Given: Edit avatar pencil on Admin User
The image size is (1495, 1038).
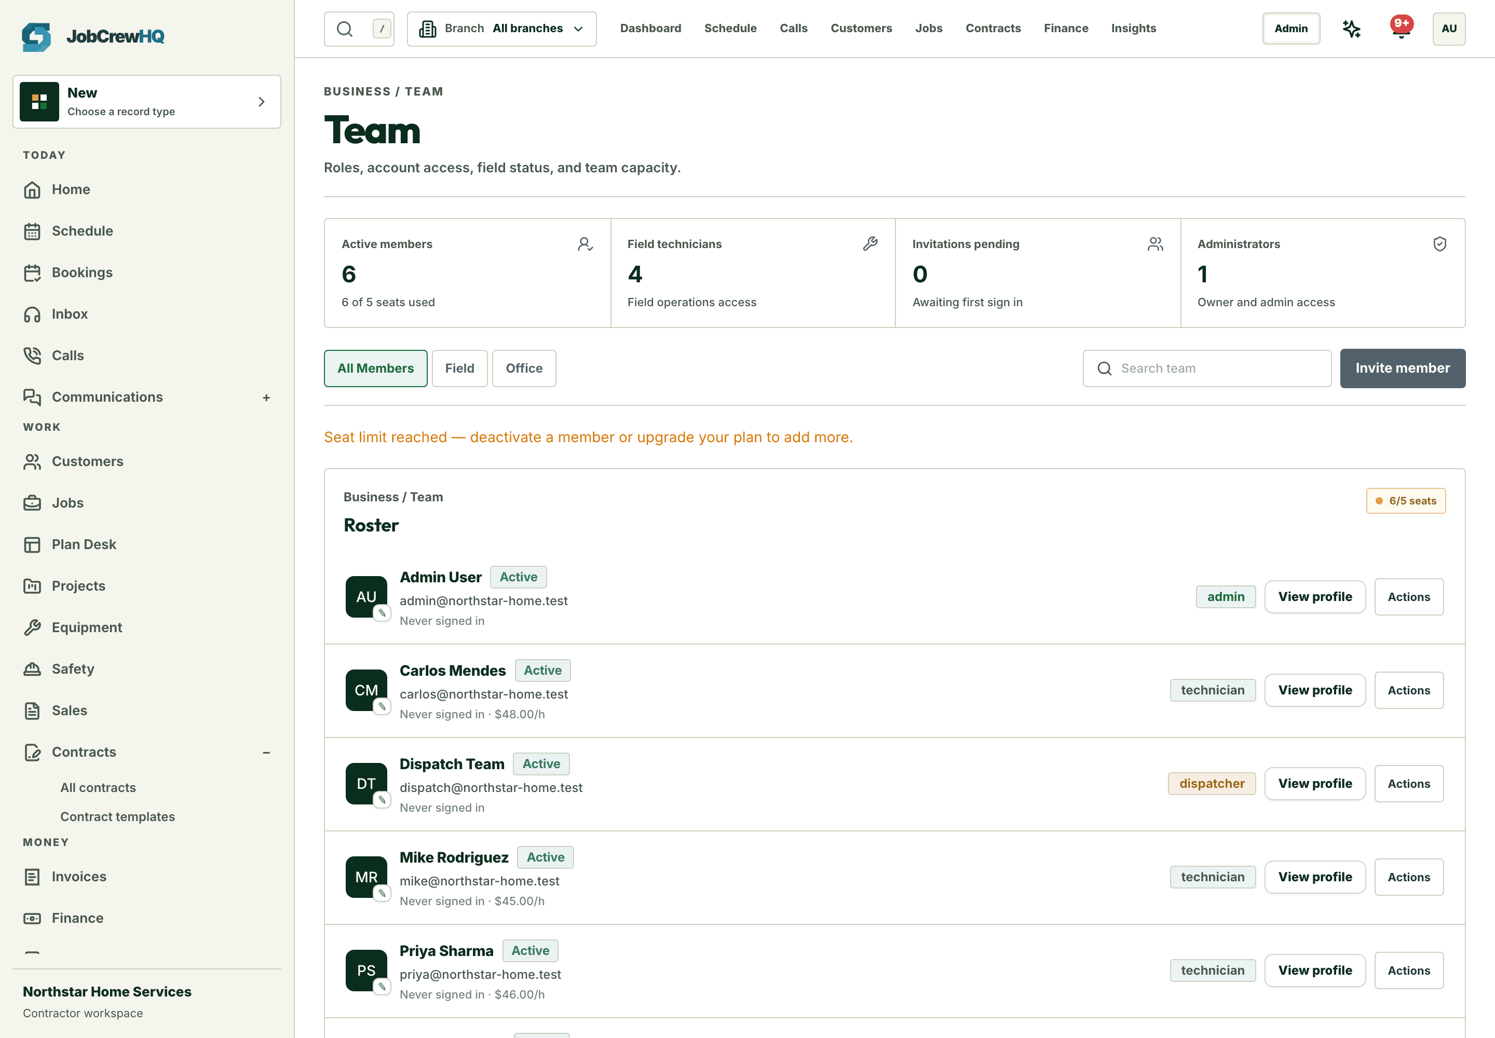Looking at the screenshot, I should (382, 613).
